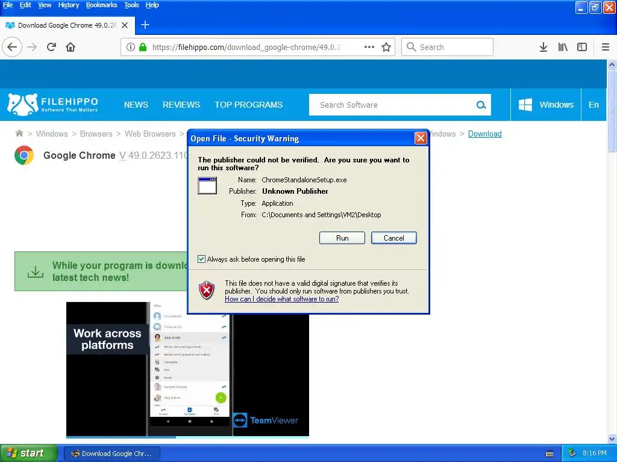617x462 pixels.
Task: Select the Download Google Chrome tab
Action: point(67,25)
